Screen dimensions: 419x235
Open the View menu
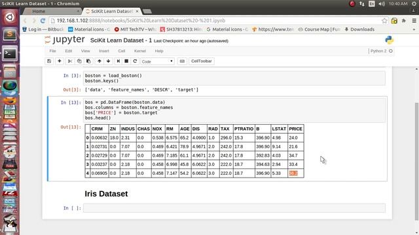pos(86,51)
